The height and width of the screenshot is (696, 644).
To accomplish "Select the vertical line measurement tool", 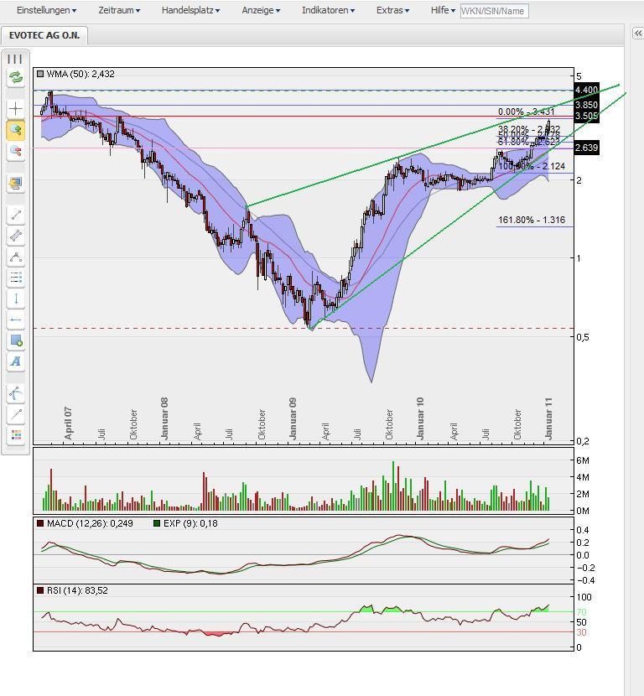I will click(x=16, y=299).
